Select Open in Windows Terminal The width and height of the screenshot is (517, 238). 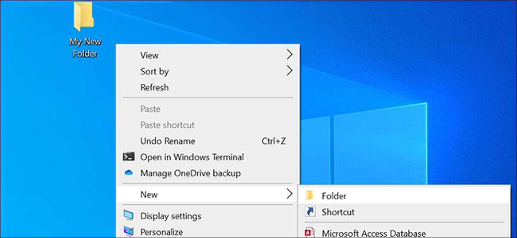[192, 157]
